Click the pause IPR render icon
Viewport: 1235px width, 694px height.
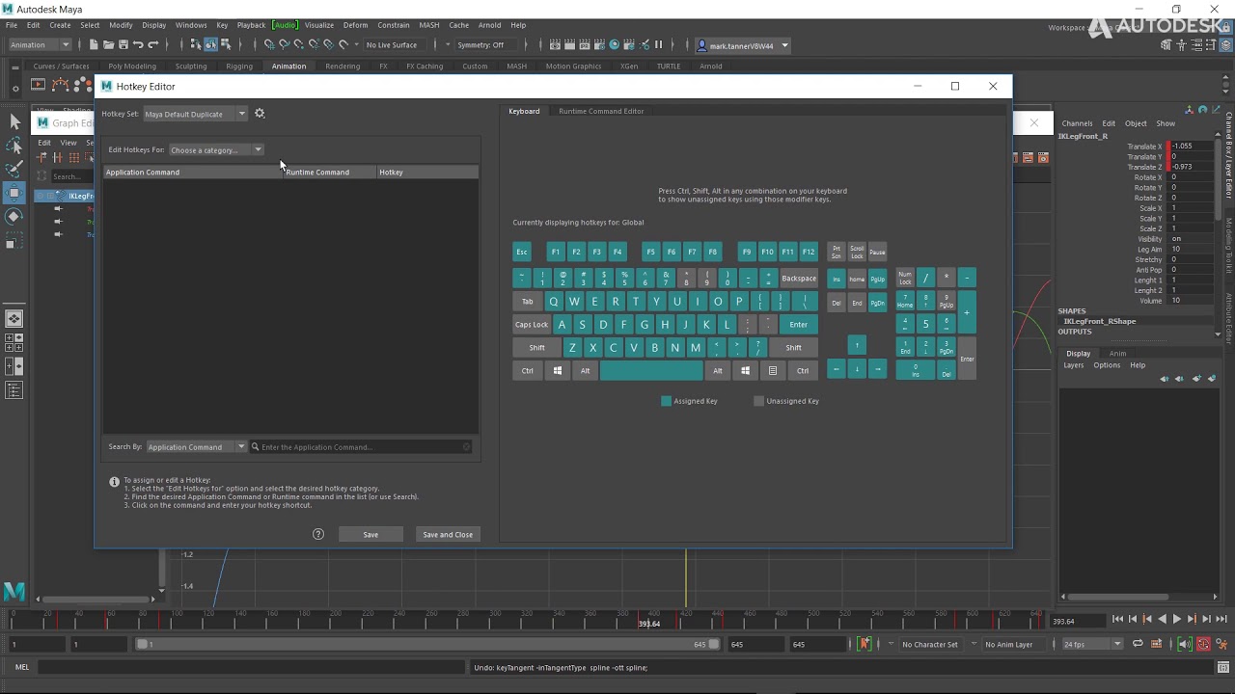point(659,44)
